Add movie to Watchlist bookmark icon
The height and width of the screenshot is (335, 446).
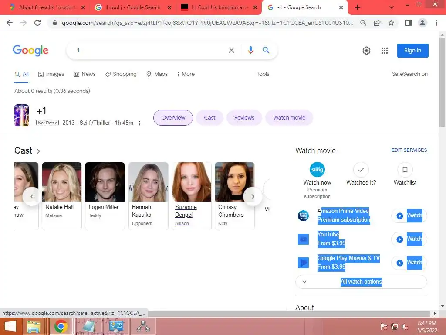tap(405, 170)
